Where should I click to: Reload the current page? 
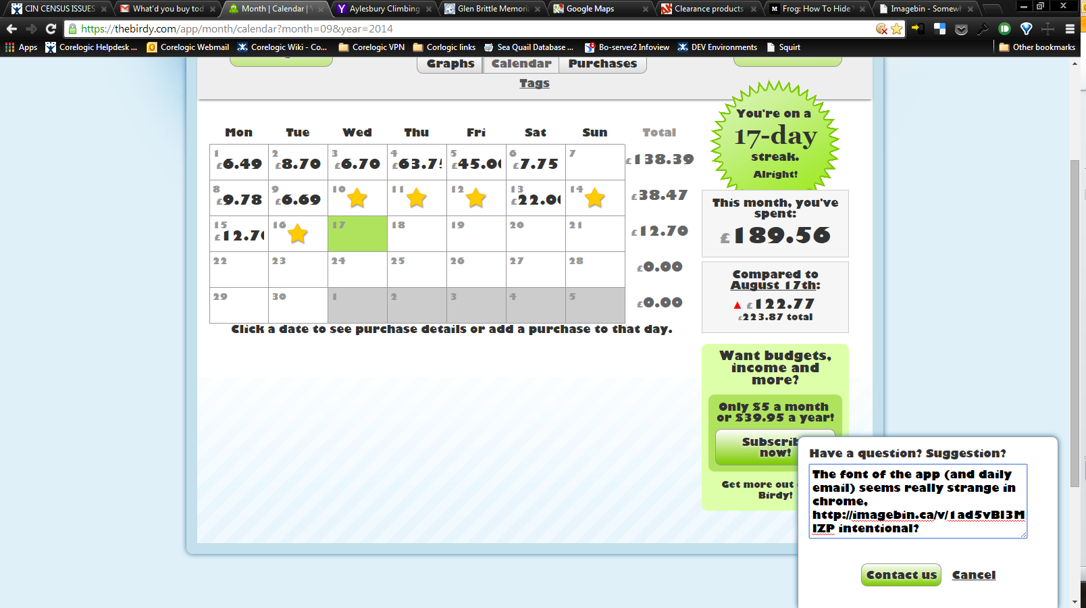pyautogui.click(x=51, y=29)
